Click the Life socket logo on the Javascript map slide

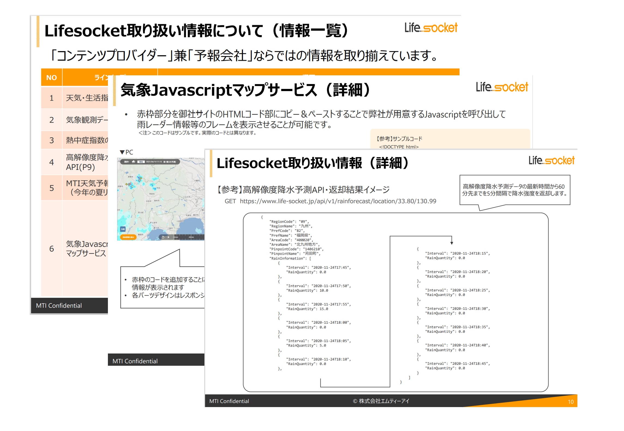pyautogui.click(x=502, y=87)
